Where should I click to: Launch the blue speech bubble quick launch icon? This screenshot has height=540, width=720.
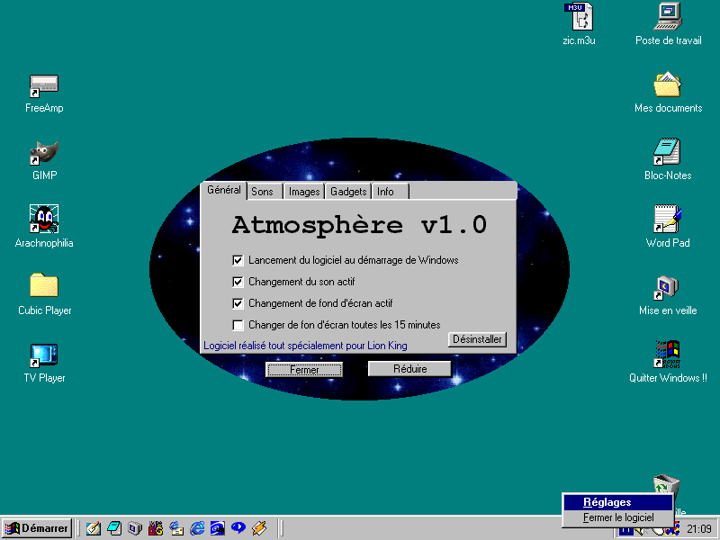tap(238, 528)
